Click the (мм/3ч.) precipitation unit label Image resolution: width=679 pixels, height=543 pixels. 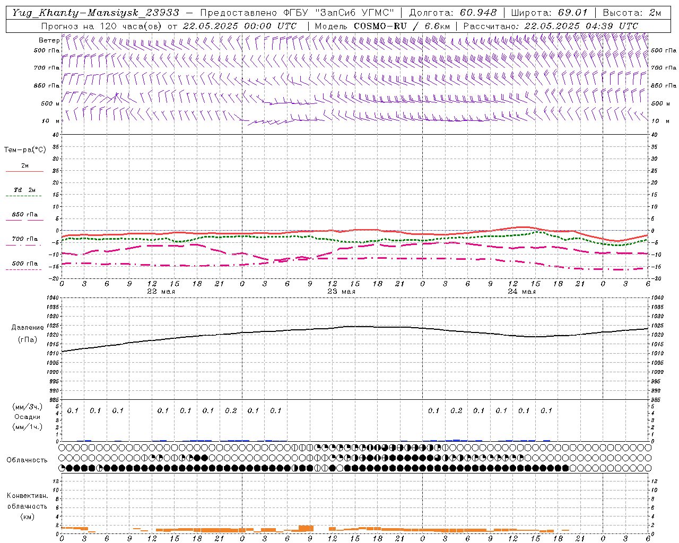pyautogui.click(x=28, y=407)
